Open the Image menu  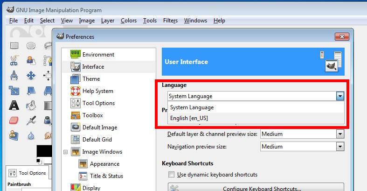(87, 21)
